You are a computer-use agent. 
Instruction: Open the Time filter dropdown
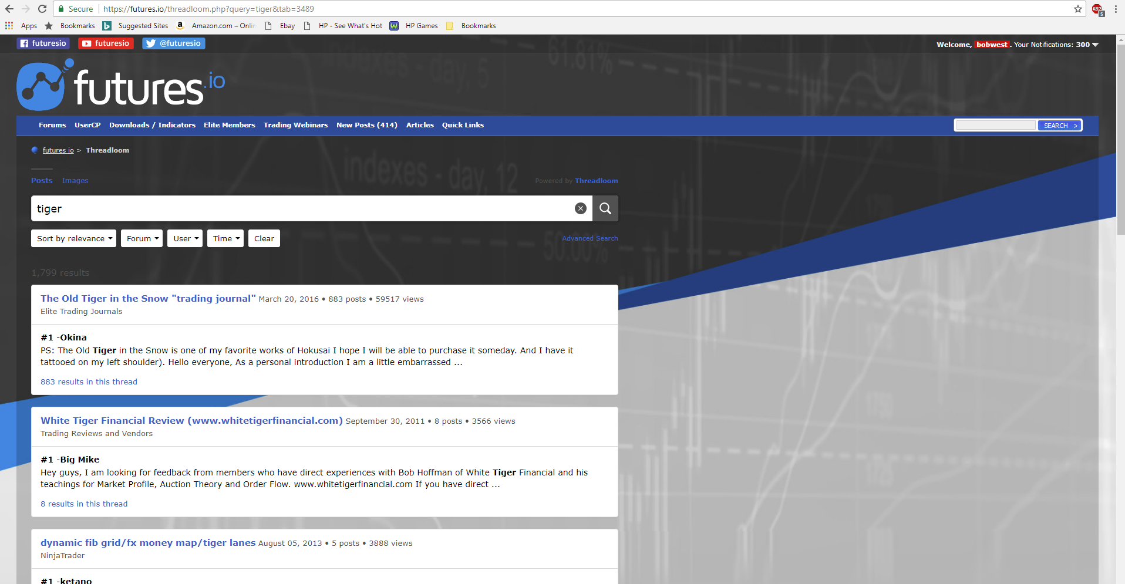(x=225, y=238)
